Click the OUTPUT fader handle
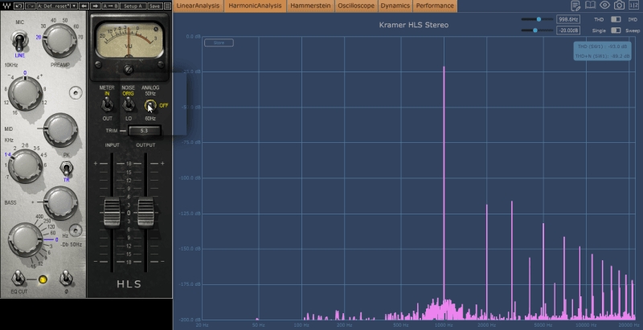Viewport: 643px width, 330px height. (x=145, y=212)
